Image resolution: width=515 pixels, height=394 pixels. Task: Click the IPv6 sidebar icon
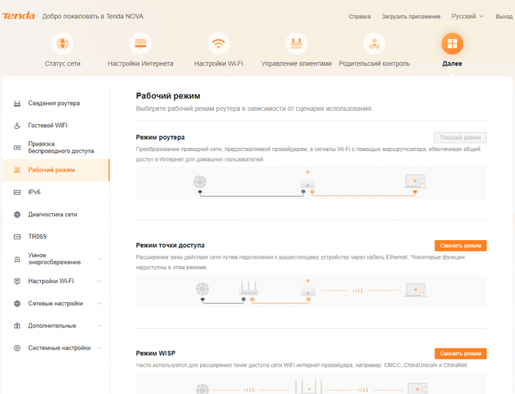(17, 193)
